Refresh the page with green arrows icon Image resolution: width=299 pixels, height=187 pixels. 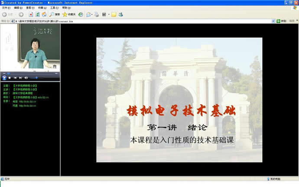pos(38,14)
